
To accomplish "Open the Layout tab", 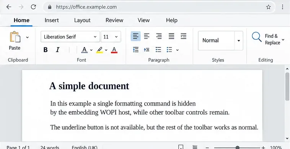I will click(x=82, y=20).
